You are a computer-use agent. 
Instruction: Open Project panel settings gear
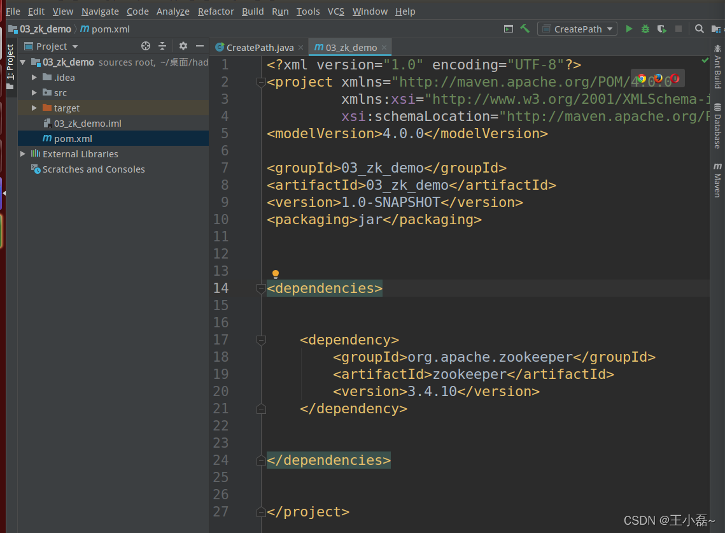coord(183,46)
